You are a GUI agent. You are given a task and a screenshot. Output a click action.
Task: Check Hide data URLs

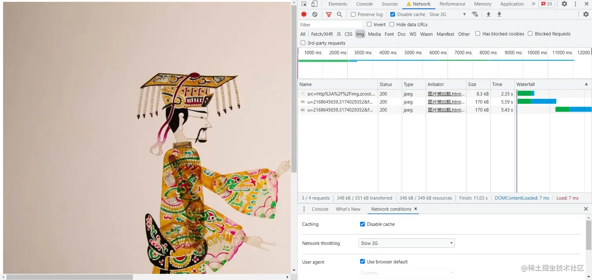(x=392, y=24)
